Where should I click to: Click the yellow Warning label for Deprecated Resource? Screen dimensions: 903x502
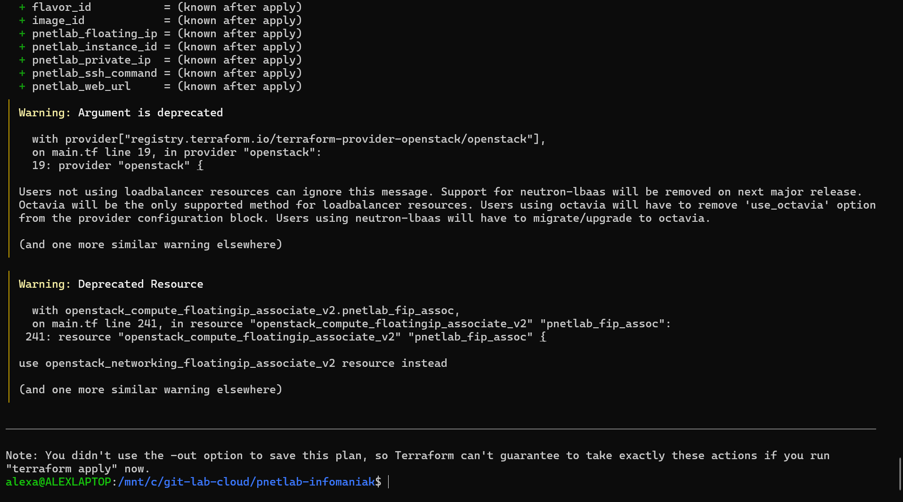[45, 284]
